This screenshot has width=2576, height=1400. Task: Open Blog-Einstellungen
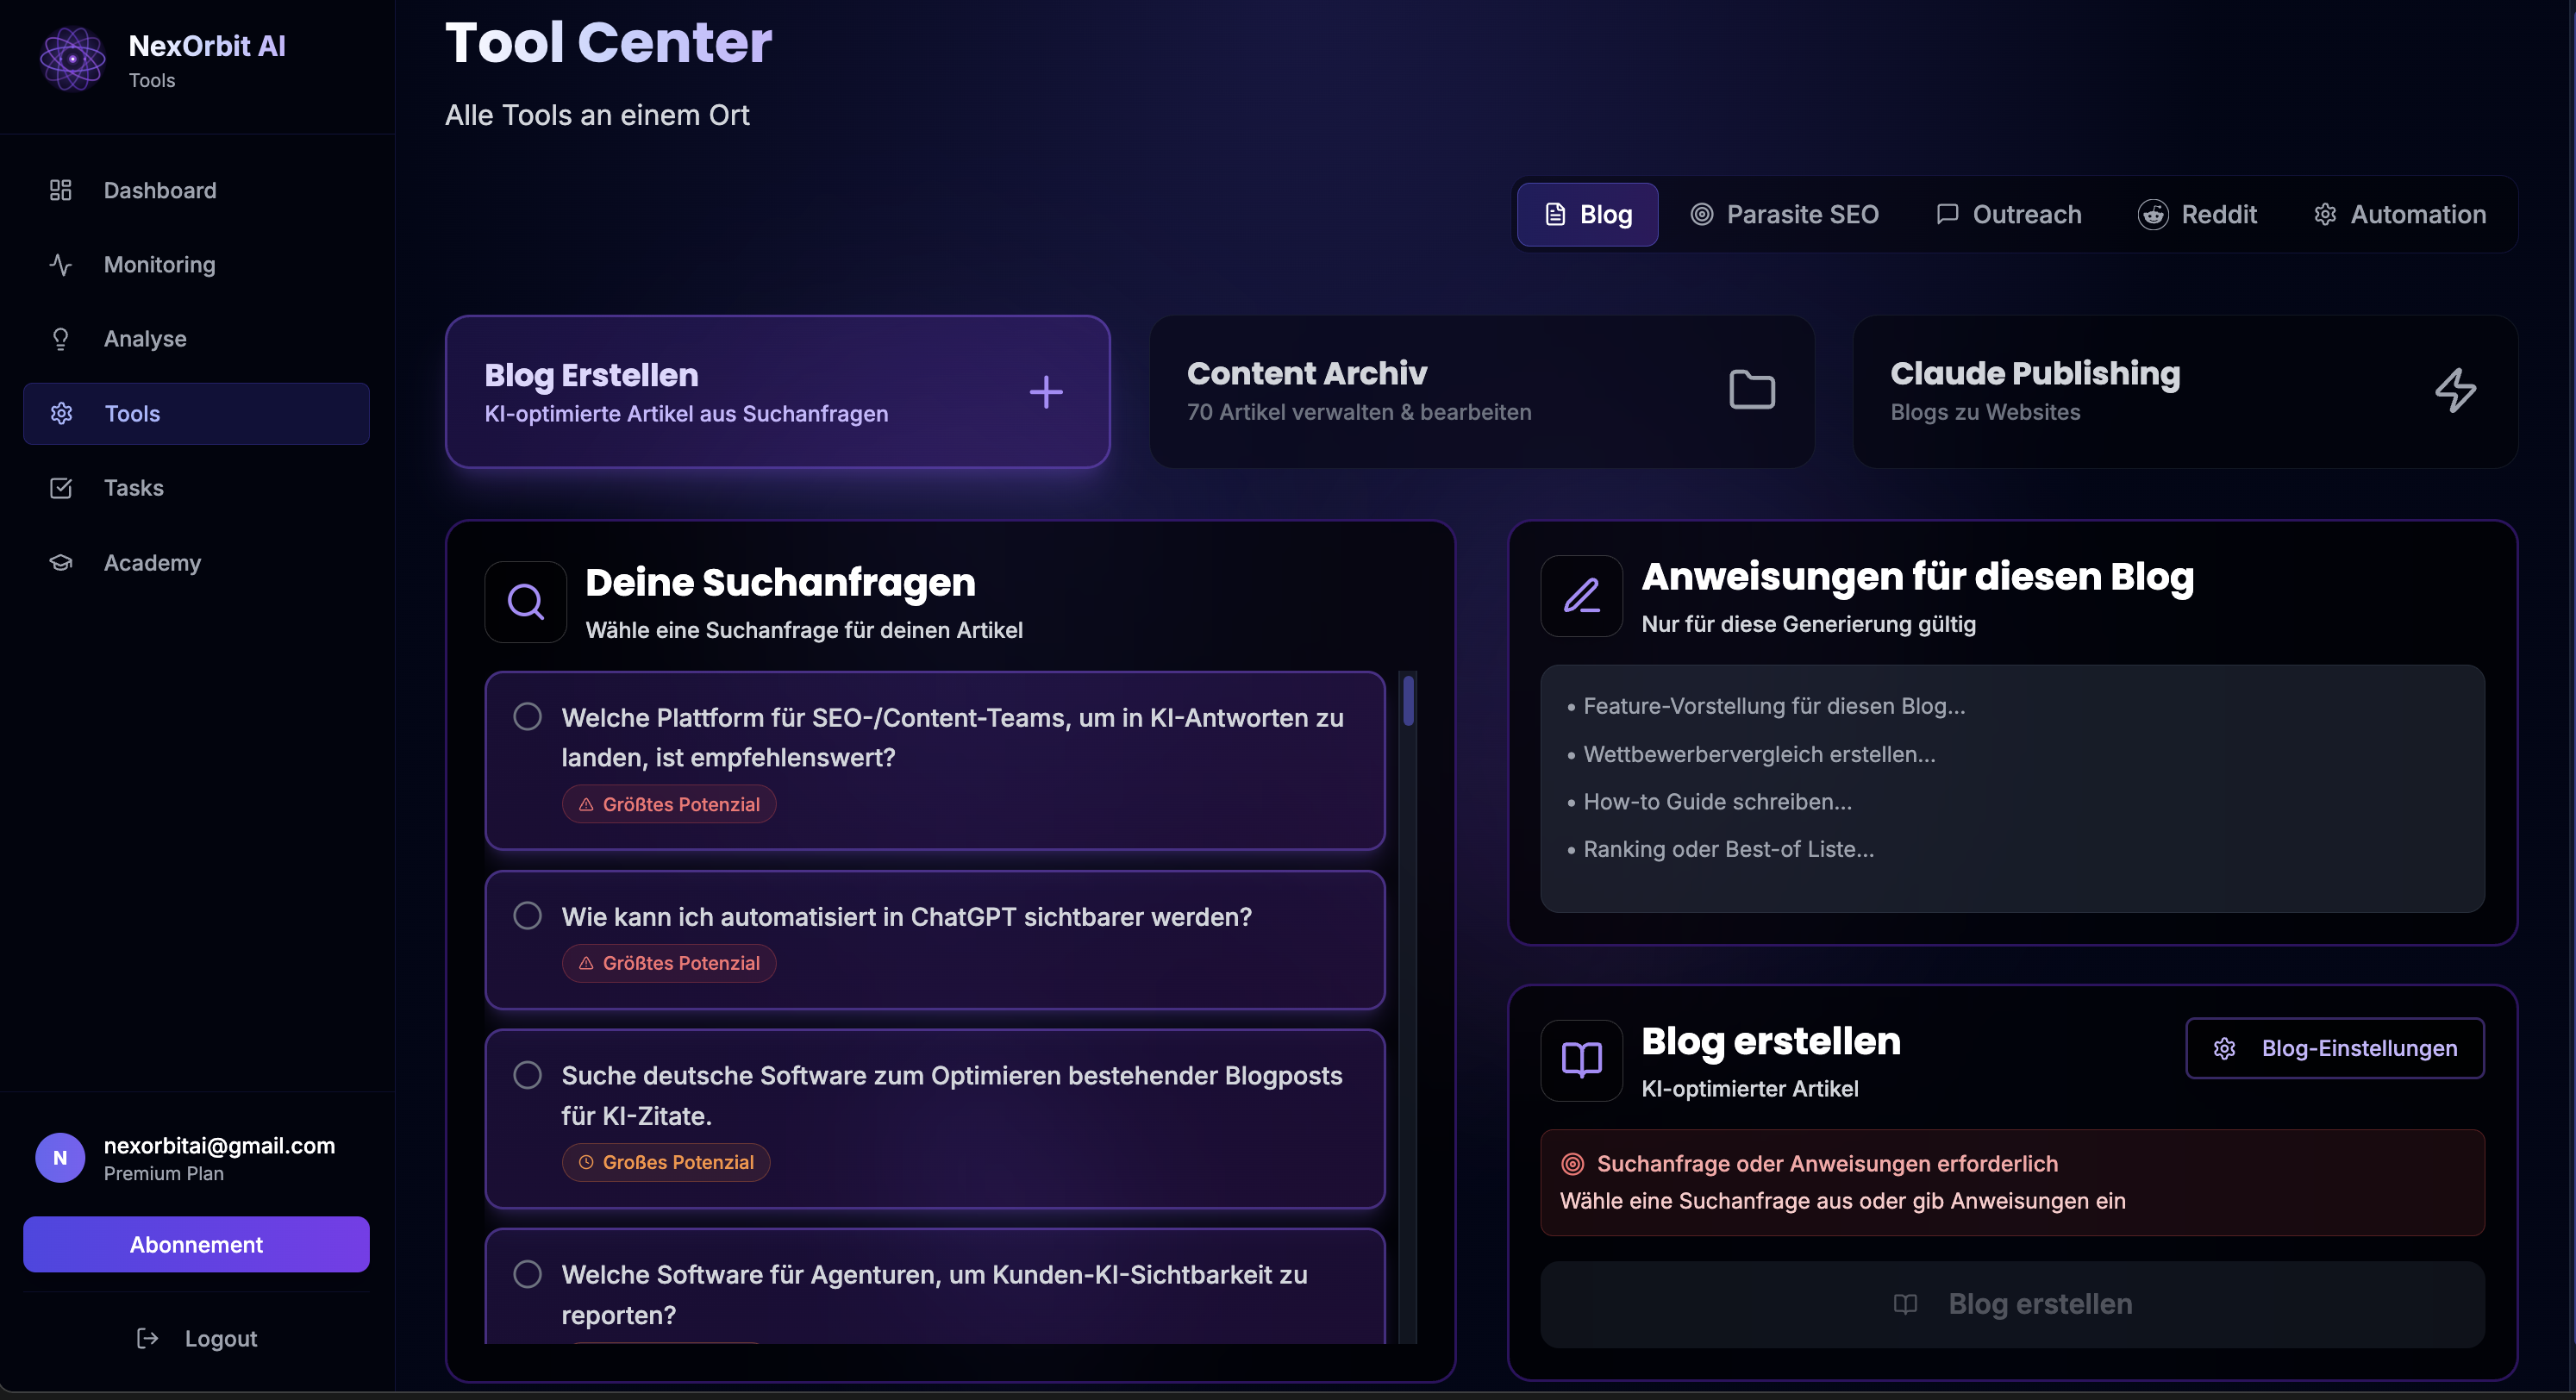pyautogui.click(x=2334, y=1048)
